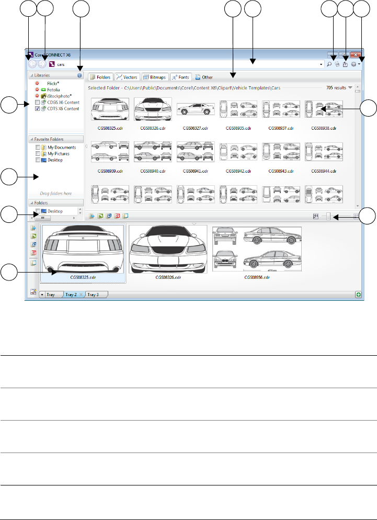Screen dimensions: 377x520
Task: Click the CGS08941.cdr file name
Action: 196,171
